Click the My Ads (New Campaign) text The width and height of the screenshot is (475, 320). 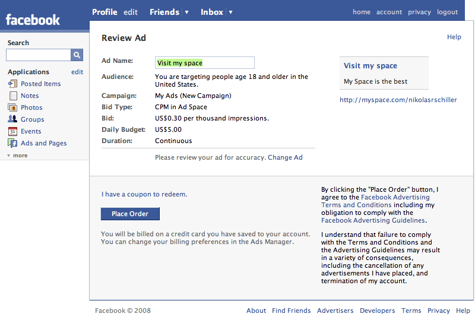coord(193,96)
